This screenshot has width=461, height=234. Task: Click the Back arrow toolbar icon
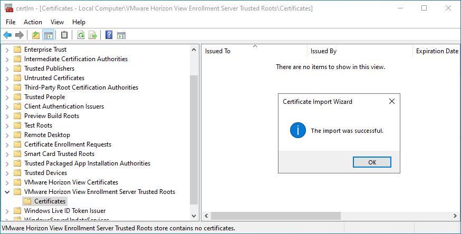coord(7,35)
